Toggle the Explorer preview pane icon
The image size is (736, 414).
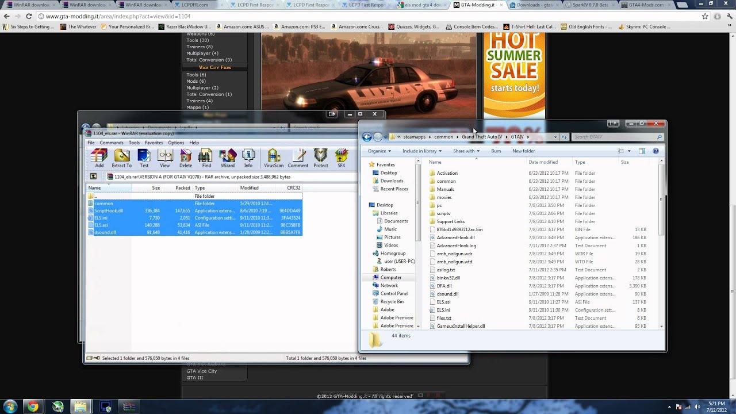(642, 151)
